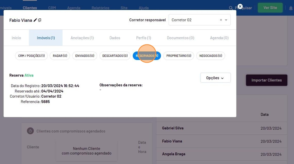
Task: Go to the Documentos (0) tab
Action: click(180, 38)
